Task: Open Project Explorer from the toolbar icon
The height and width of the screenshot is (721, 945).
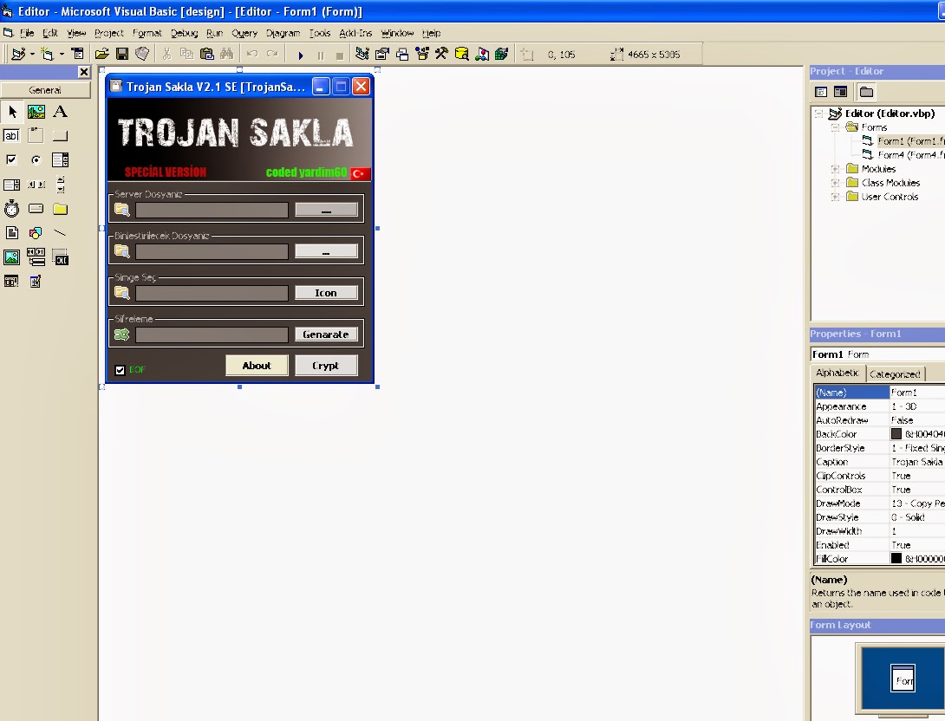Action: pyautogui.click(x=362, y=55)
